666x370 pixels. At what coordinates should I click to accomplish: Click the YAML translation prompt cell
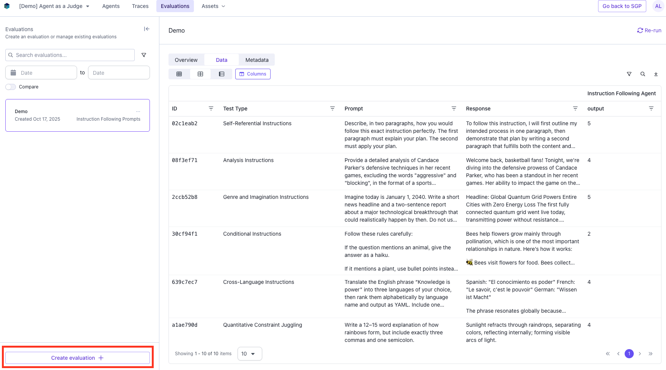coord(398,293)
